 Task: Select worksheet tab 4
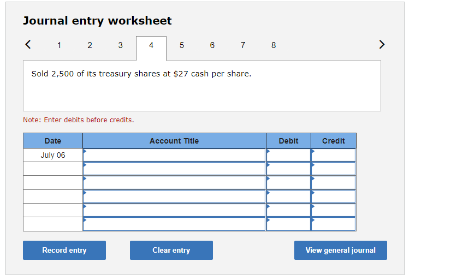151,48
